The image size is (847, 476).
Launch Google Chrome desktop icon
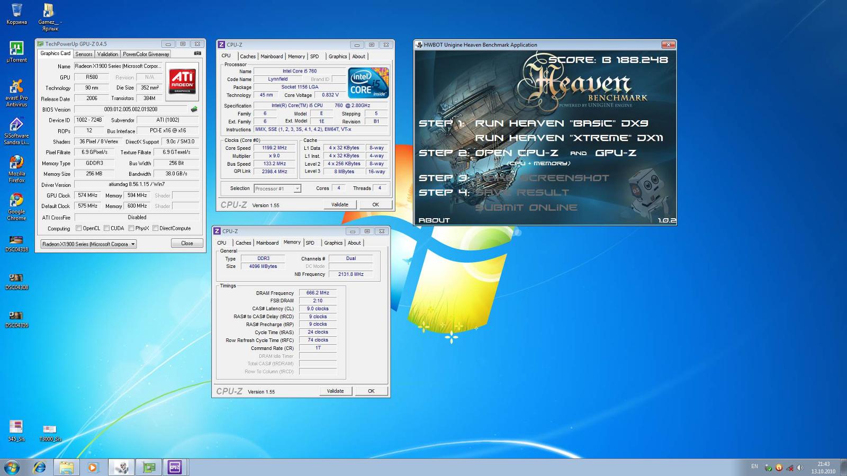[x=16, y=207]
